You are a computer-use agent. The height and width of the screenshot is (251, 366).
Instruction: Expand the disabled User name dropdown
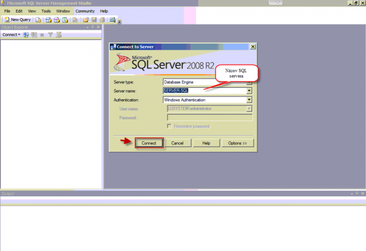[249, 108]
